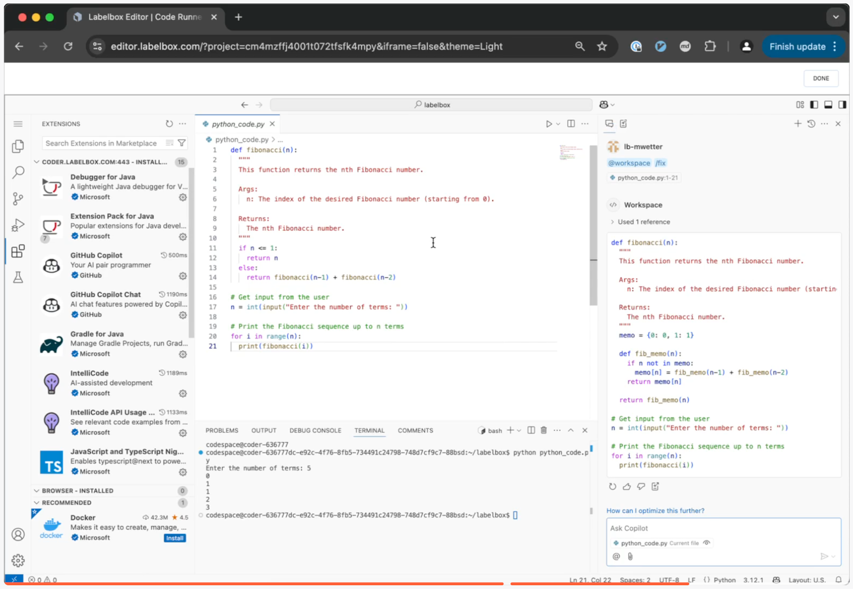The height and width of the screenshot is (589, 853).
Task: Open the Accounts menu in the activity bar
Action: pos(18,534)
